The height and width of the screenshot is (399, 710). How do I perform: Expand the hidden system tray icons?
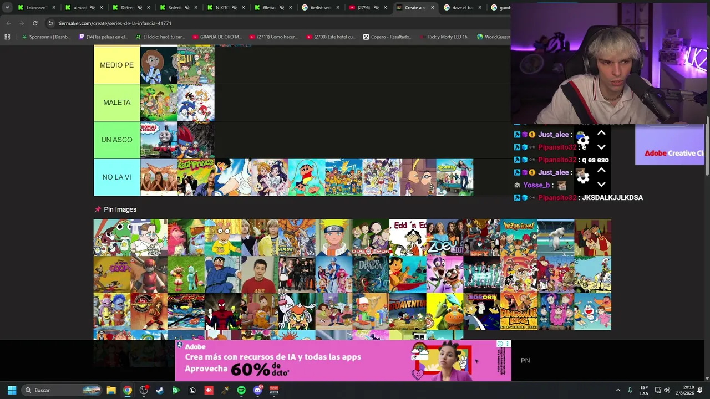[x=618, y=390]
